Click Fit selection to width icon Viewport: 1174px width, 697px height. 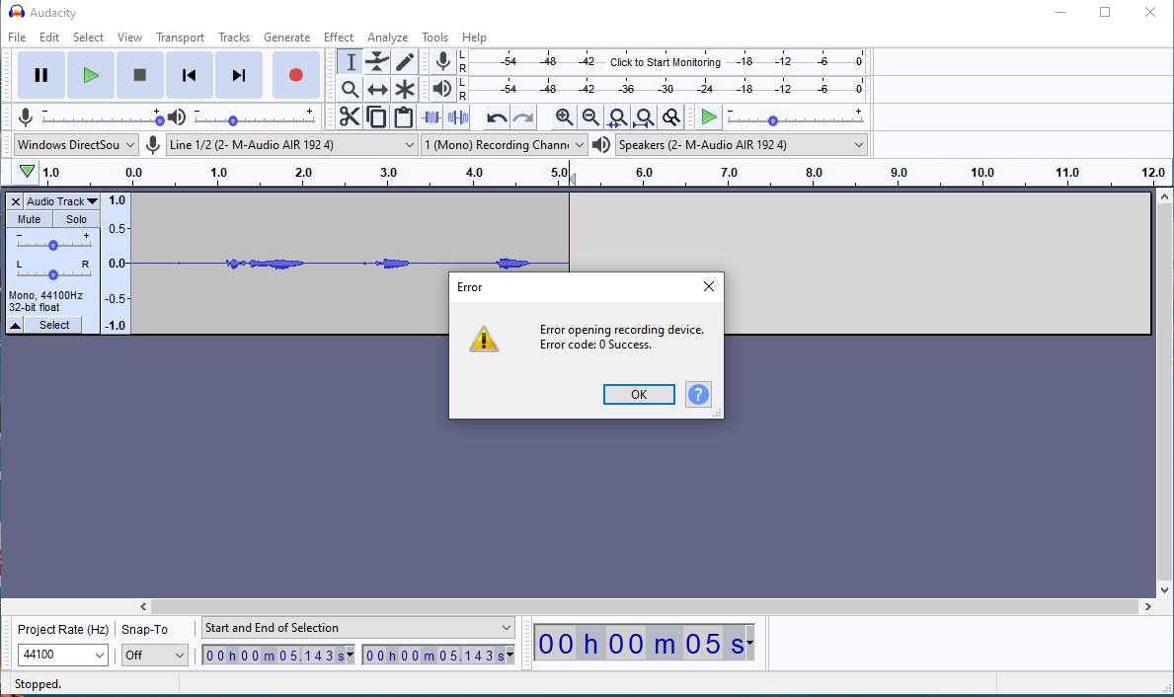point(618,117)
